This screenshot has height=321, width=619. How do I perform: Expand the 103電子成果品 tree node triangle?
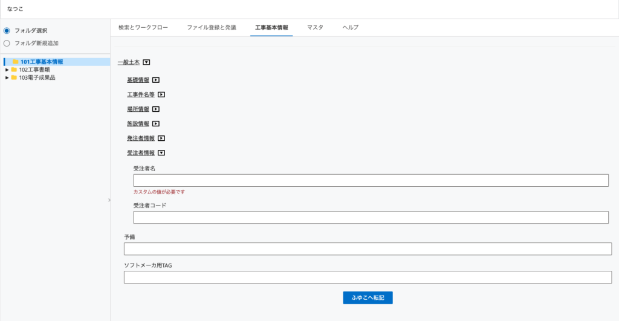coord(7,77)
